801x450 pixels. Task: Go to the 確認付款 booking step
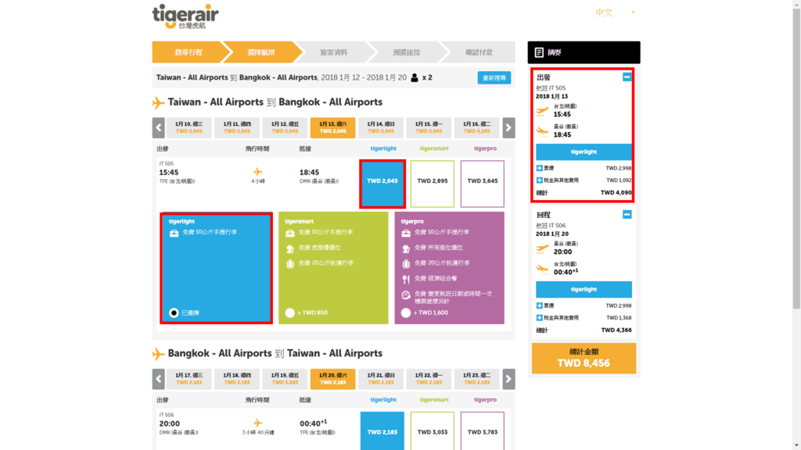click(480, 52)
